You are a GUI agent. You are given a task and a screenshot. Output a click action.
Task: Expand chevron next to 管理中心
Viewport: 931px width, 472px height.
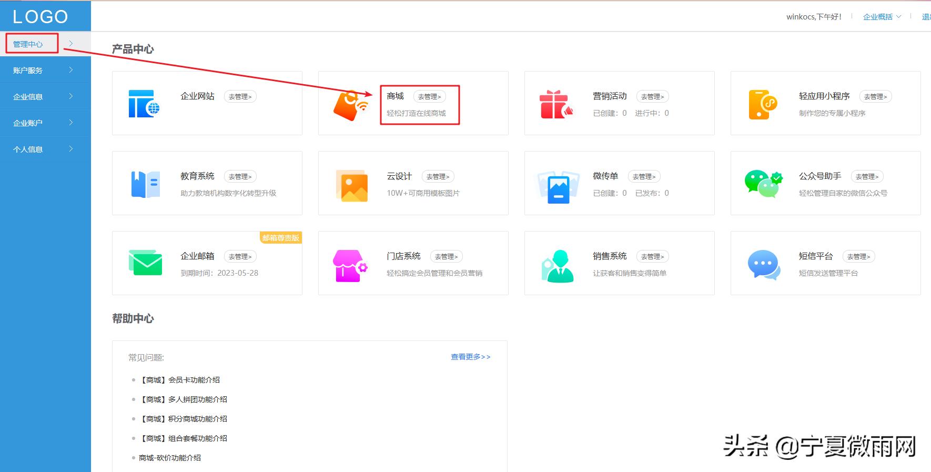click(71, 44)
